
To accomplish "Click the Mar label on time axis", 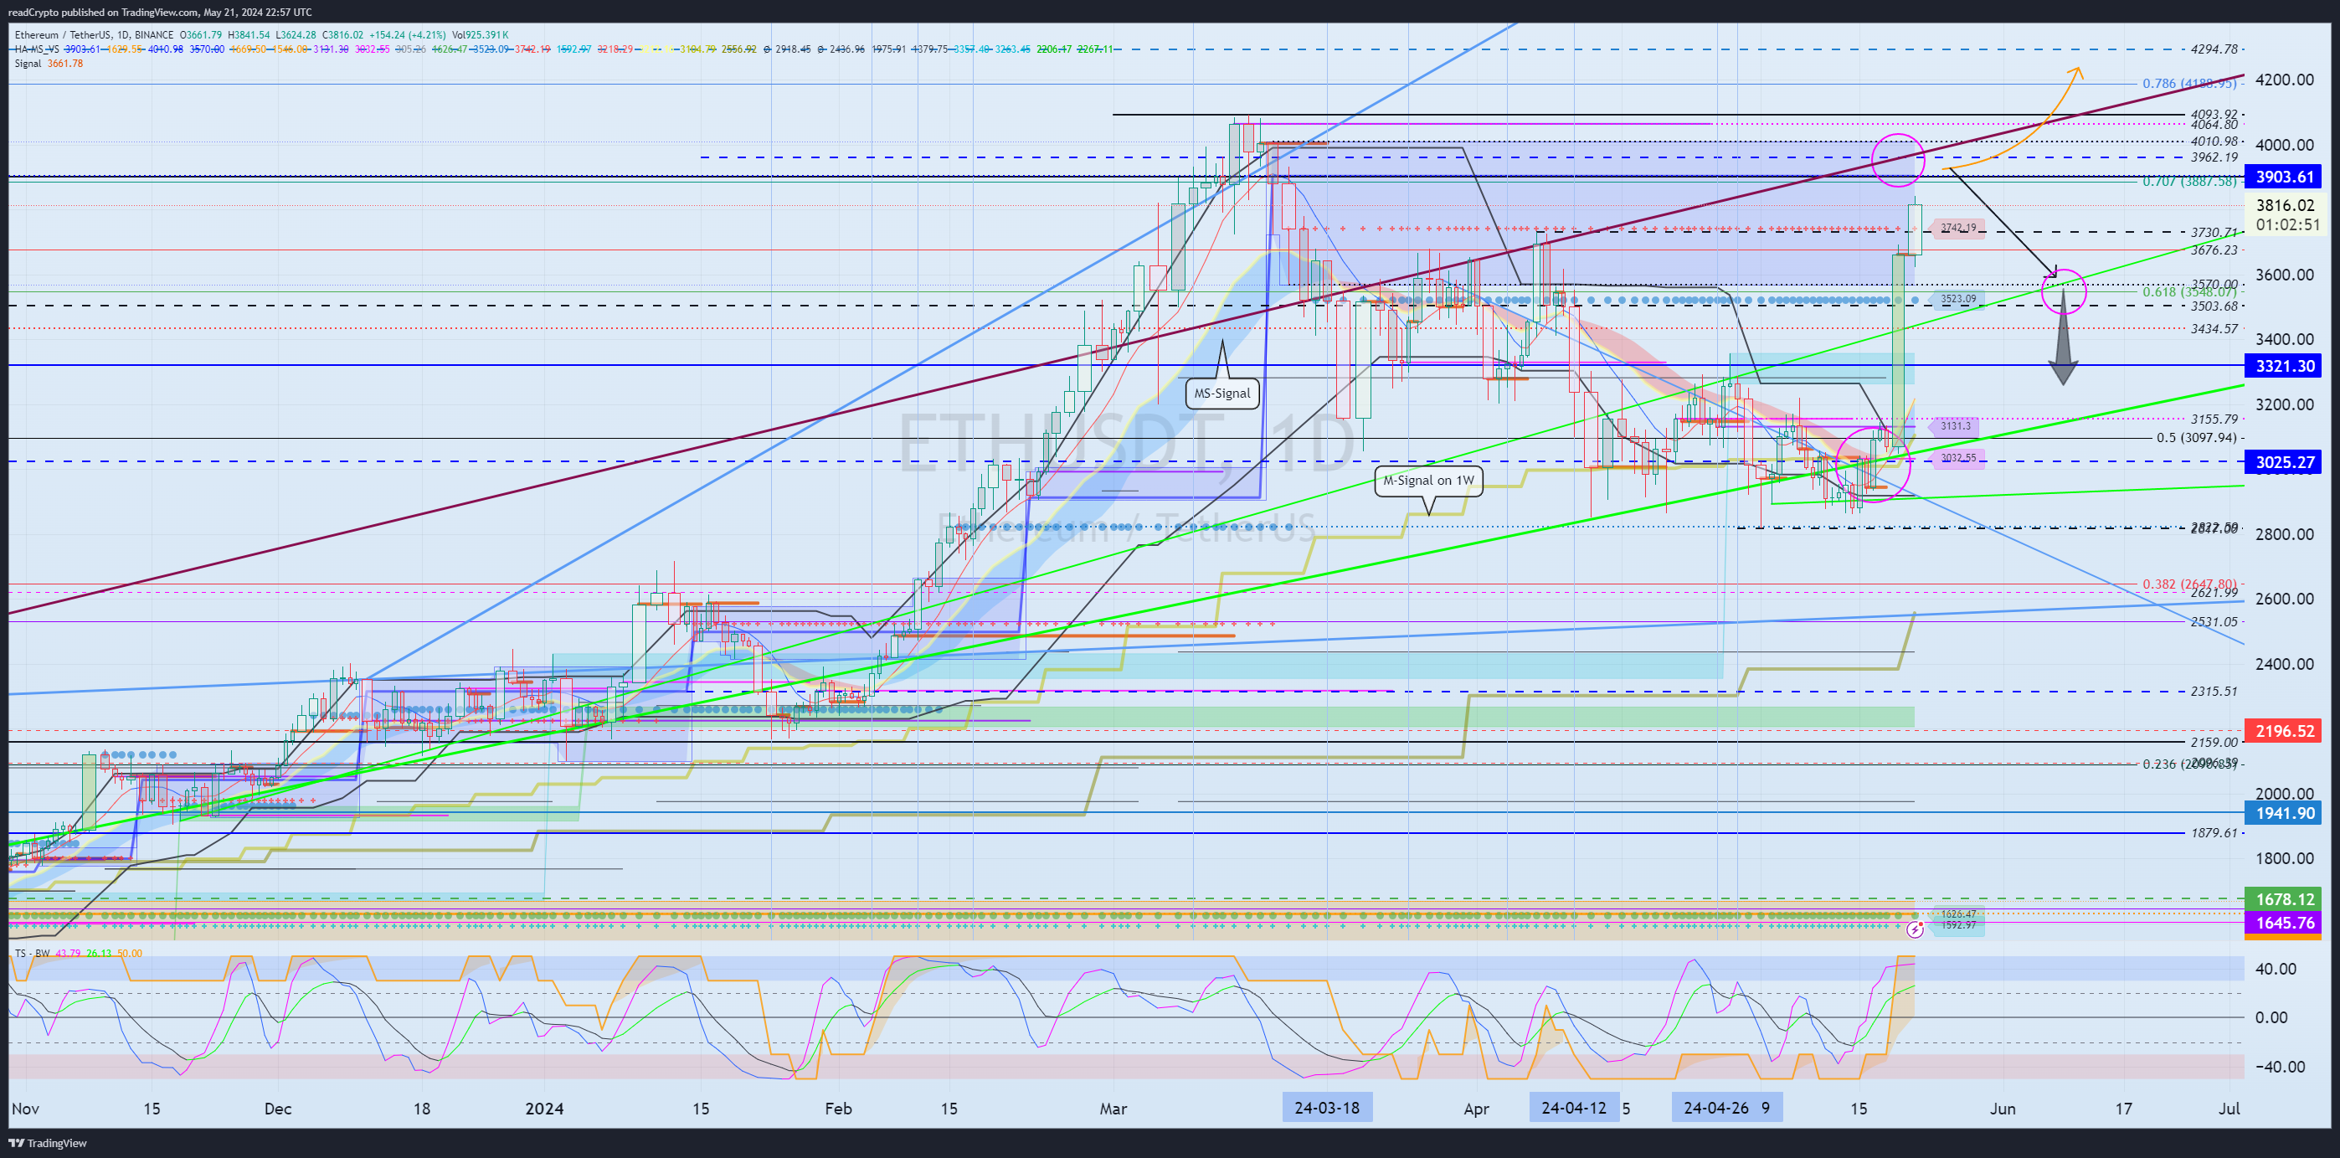I will tap(1113, 1108).
